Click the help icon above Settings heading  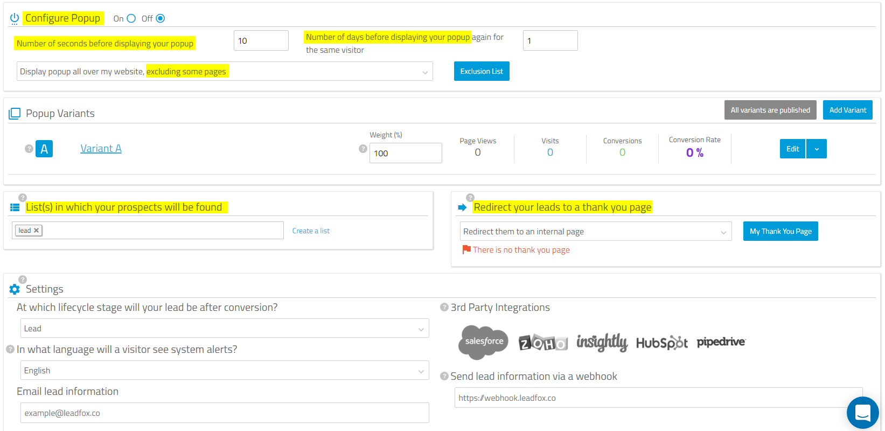[x=23, y=280]
